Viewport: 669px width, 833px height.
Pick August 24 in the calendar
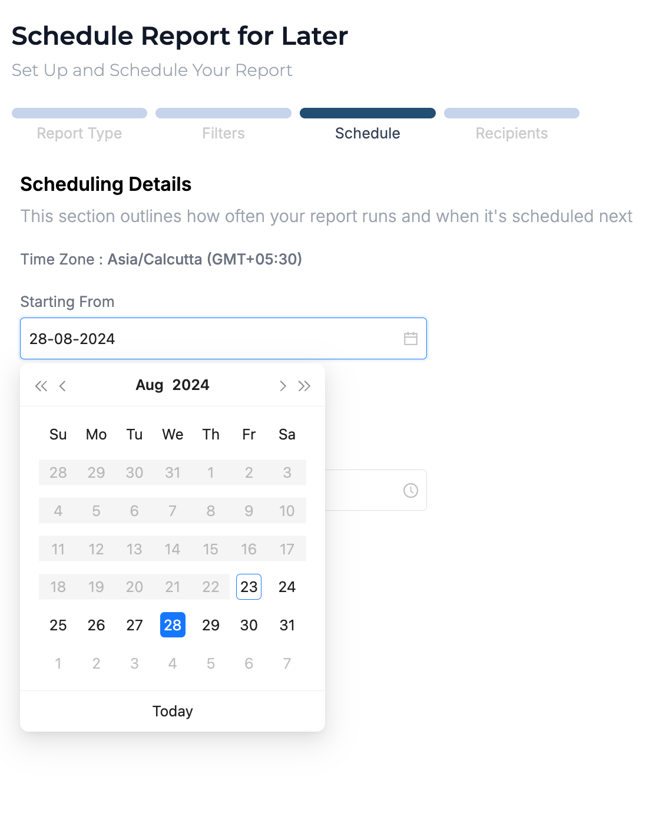[x=287, y=587]
